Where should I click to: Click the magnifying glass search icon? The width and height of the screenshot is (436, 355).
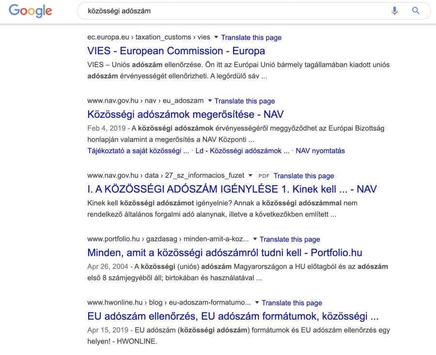(x=416, y=11)
